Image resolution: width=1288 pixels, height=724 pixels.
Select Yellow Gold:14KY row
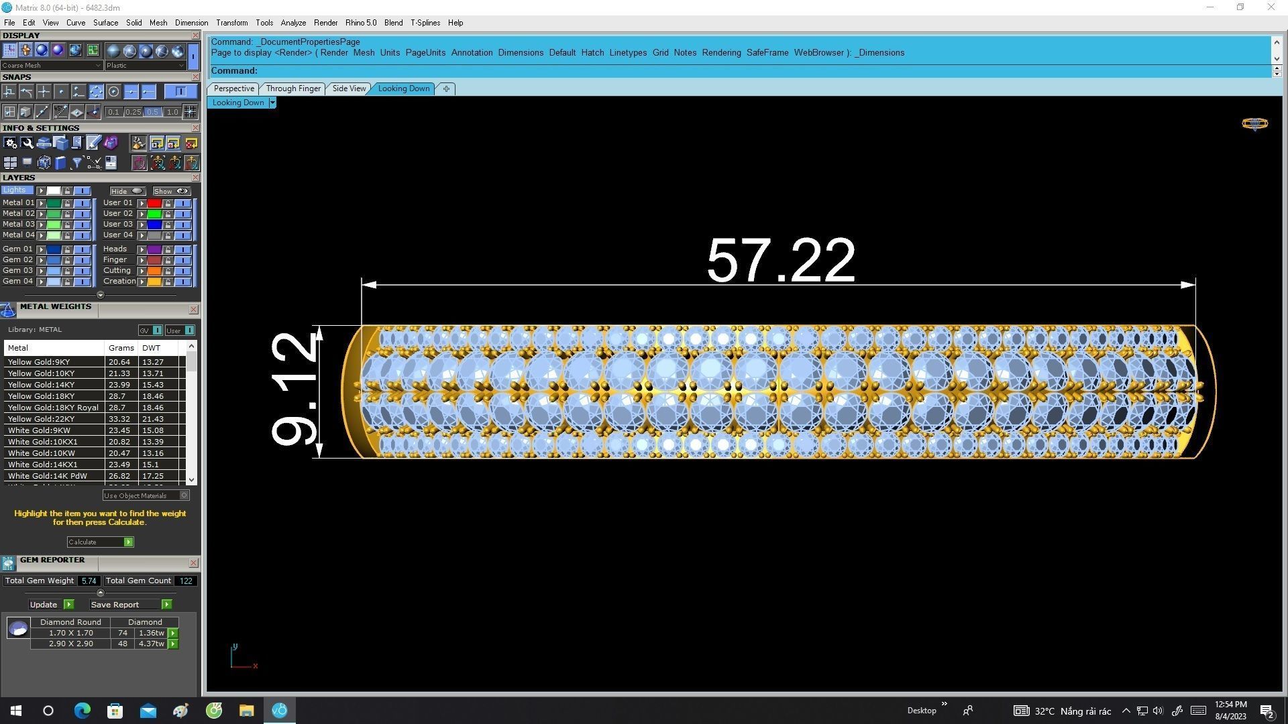(94, 385)
